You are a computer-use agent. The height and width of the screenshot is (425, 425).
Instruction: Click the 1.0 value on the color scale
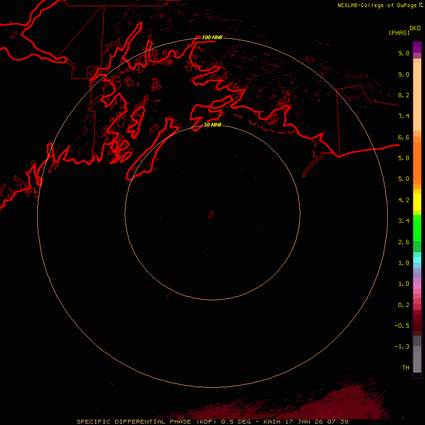click(x=404, y=284)
